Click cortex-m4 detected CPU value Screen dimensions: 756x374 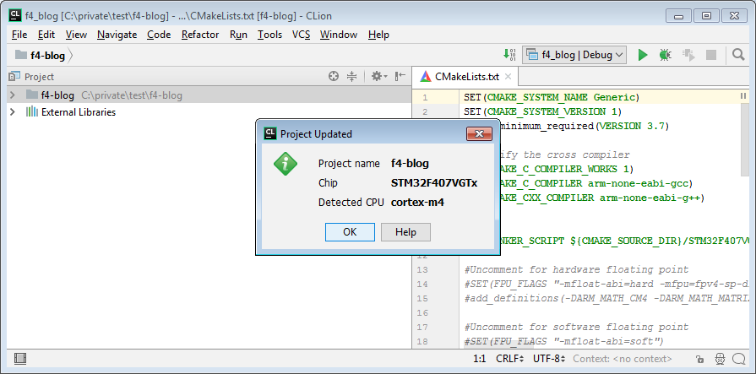[417, 203]
